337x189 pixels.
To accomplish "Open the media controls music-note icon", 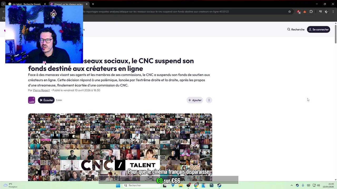I will coord(320,12).
